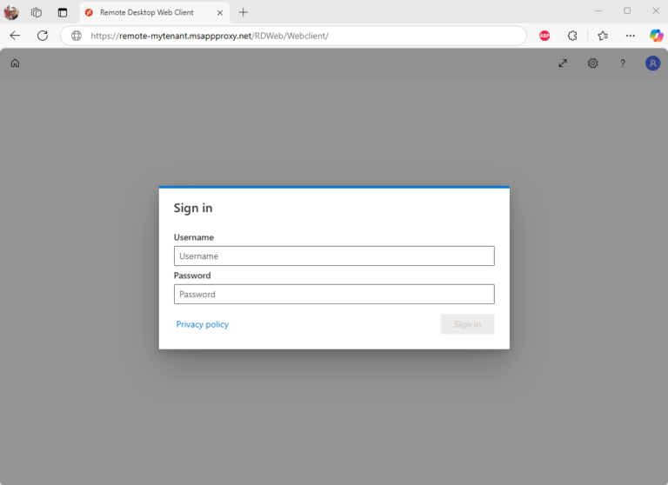Viewport: 668px width, 485px height.
Task: Open the Privacy policy link
Action: click(203, 324)
